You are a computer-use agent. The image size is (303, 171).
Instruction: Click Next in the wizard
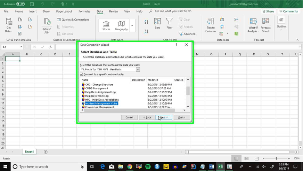[x=164, y=117]
